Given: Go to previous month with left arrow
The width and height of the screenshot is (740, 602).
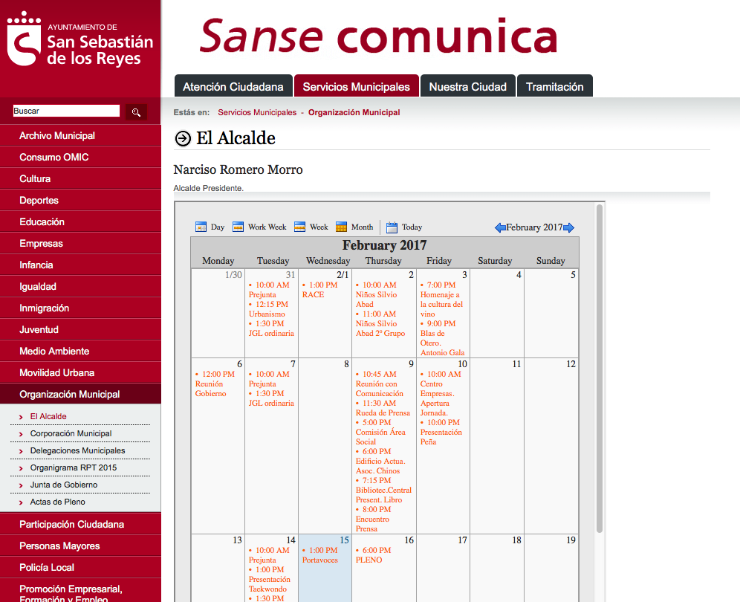Looking at the screenshot, I should tap(500, 227).
